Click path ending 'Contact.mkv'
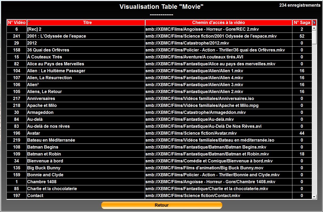 pos(193,195)
